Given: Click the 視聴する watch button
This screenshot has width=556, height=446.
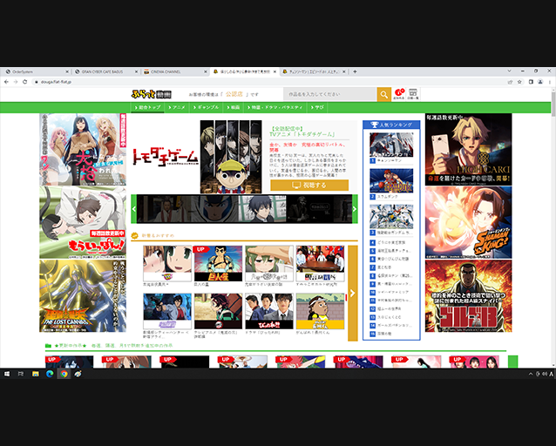Looking at the screenshot, I should 309,185.
